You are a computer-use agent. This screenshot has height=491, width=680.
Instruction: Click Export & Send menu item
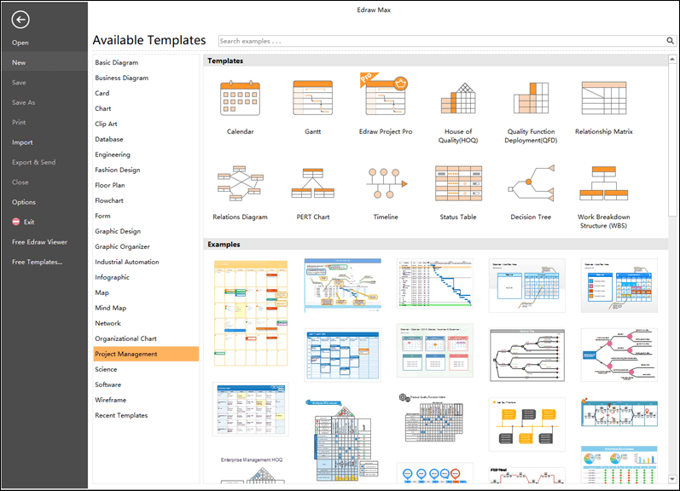(x=34, y=162)
